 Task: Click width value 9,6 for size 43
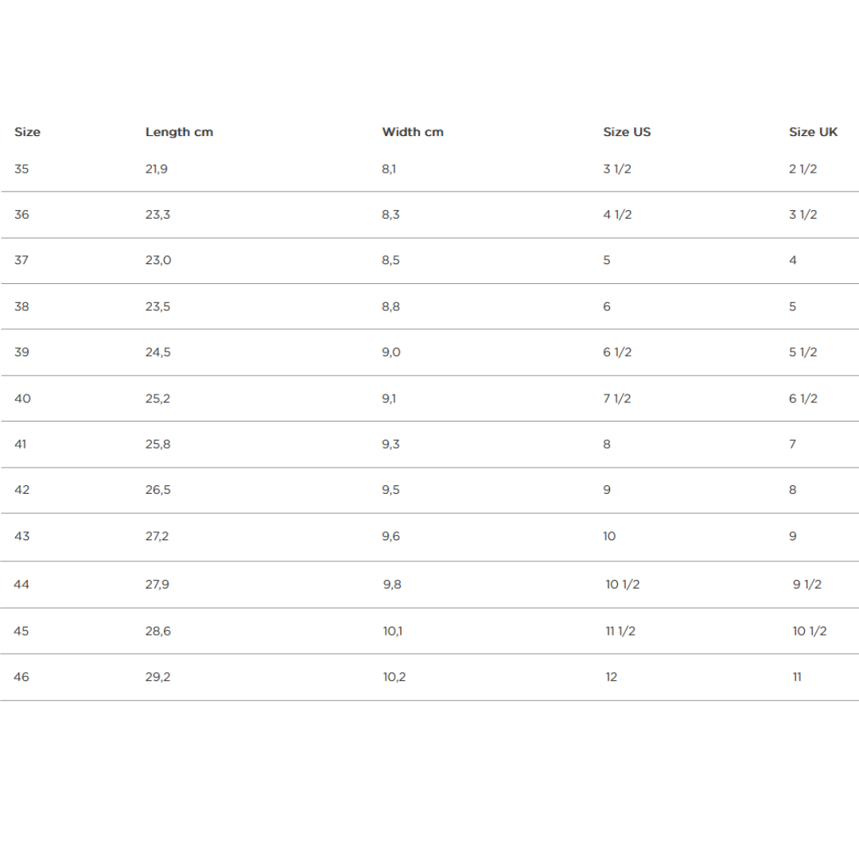(x=391, y=536)
